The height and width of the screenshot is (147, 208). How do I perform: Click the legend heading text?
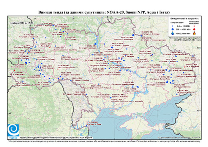(x=185, y=19)
